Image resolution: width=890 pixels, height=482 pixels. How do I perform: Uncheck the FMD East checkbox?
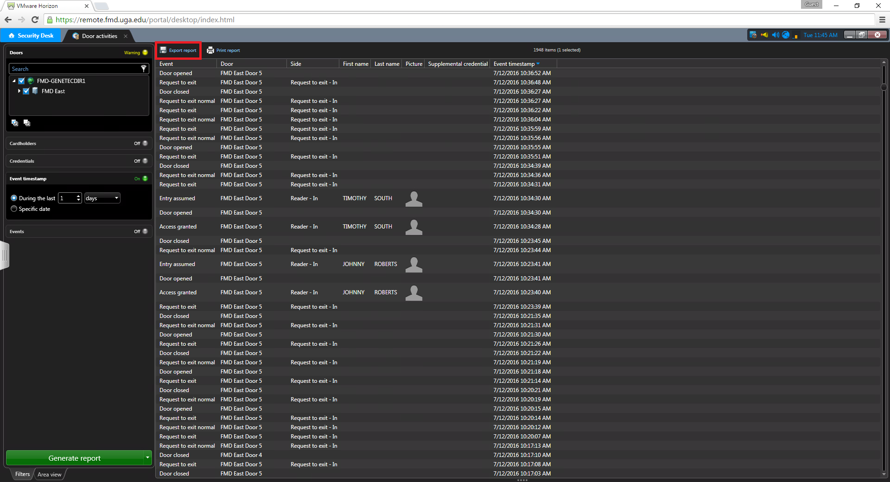[26, 91]
